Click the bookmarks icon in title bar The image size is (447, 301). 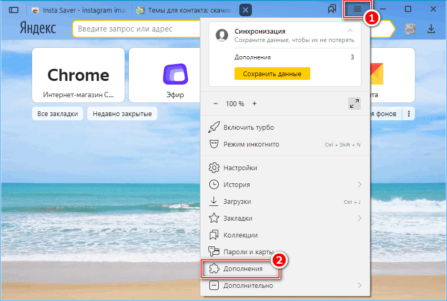(332, 9)
